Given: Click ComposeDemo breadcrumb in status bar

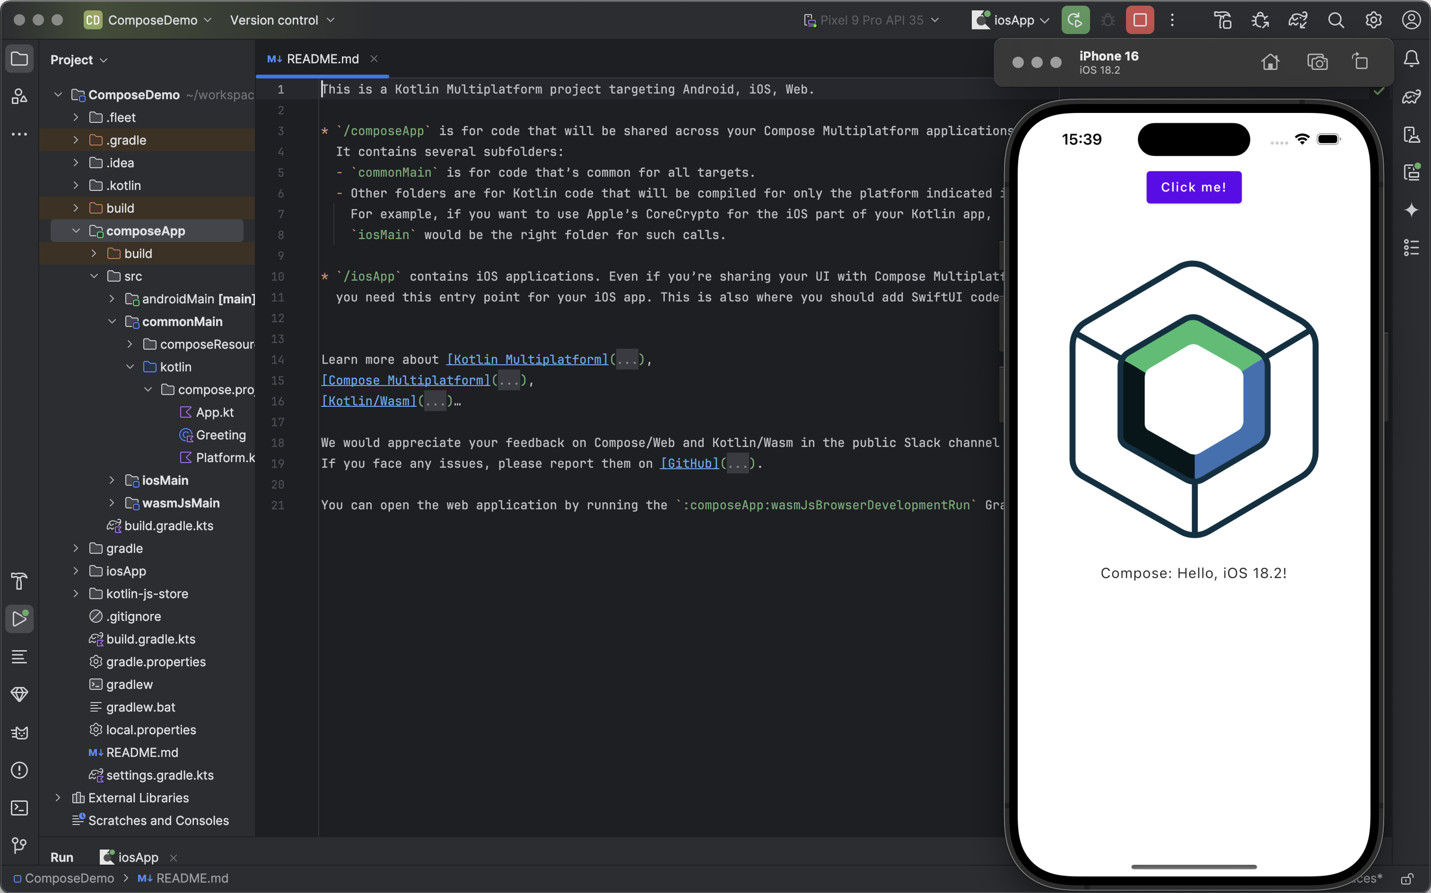Looking at the screenshot, I should pos(64,878).
